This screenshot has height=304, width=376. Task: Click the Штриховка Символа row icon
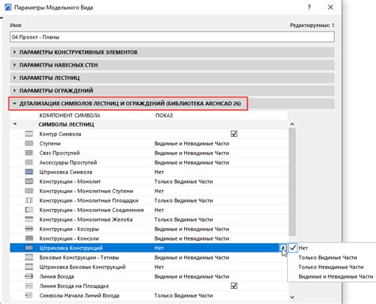29,172
